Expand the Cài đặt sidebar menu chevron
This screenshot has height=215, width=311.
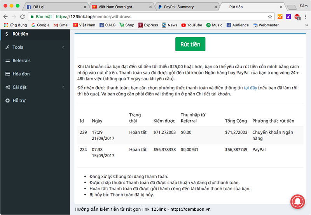point(63,87)
